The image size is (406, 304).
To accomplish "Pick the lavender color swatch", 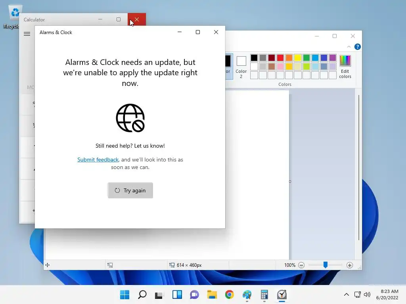I will point(333,66).
